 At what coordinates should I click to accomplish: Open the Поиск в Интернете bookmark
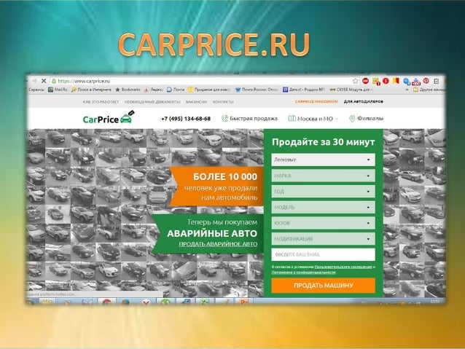click(91, 89)
